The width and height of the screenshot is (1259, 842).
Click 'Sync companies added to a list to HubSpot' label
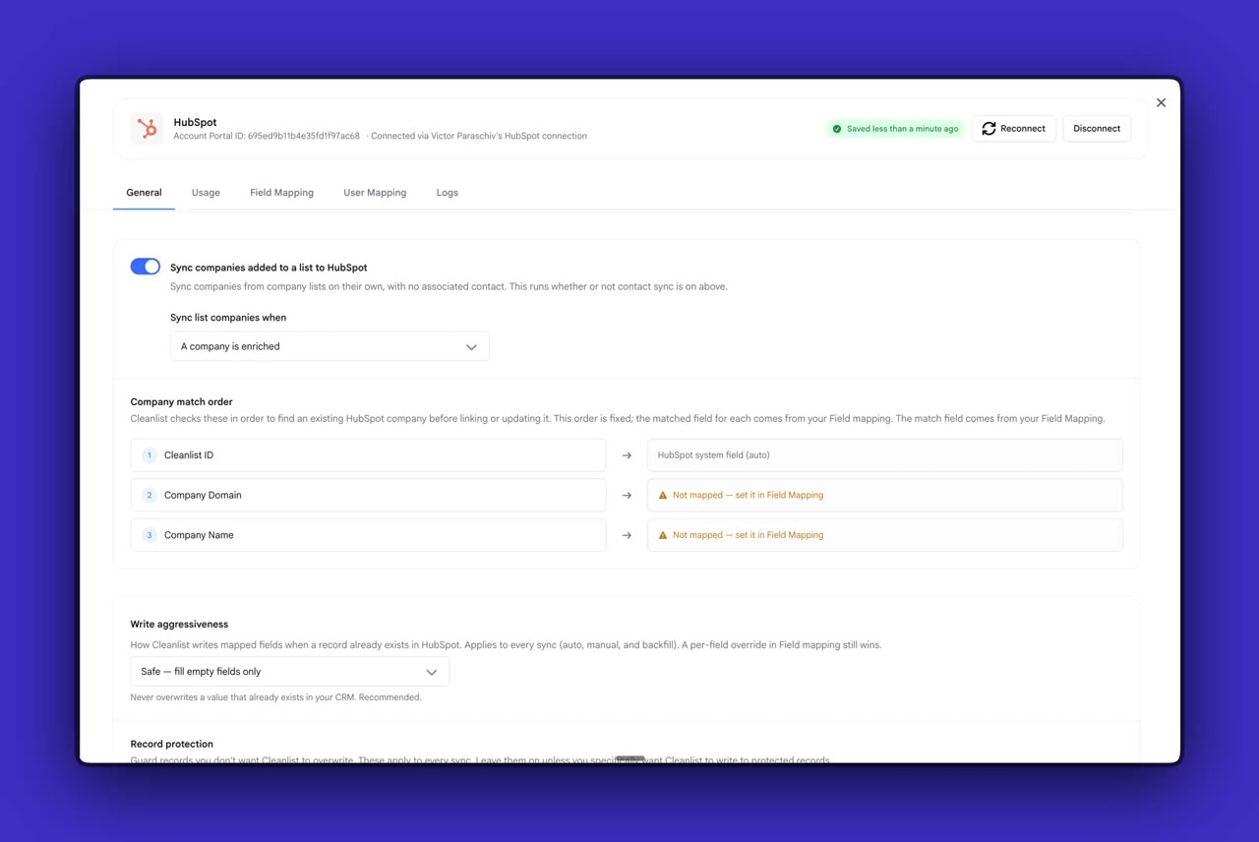[269, 268]
